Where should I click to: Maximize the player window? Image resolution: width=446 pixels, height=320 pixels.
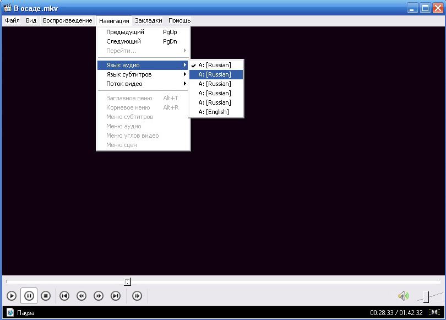426,8
